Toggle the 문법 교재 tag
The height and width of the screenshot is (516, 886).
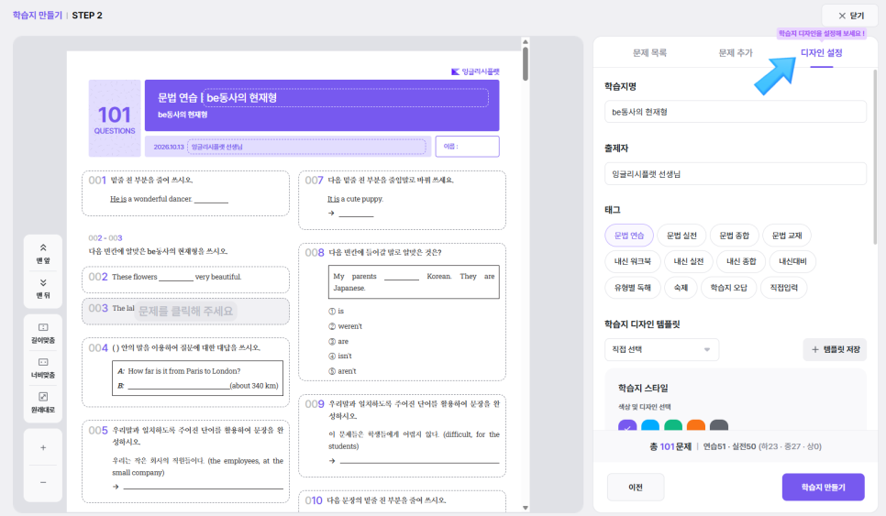(787, 236)
